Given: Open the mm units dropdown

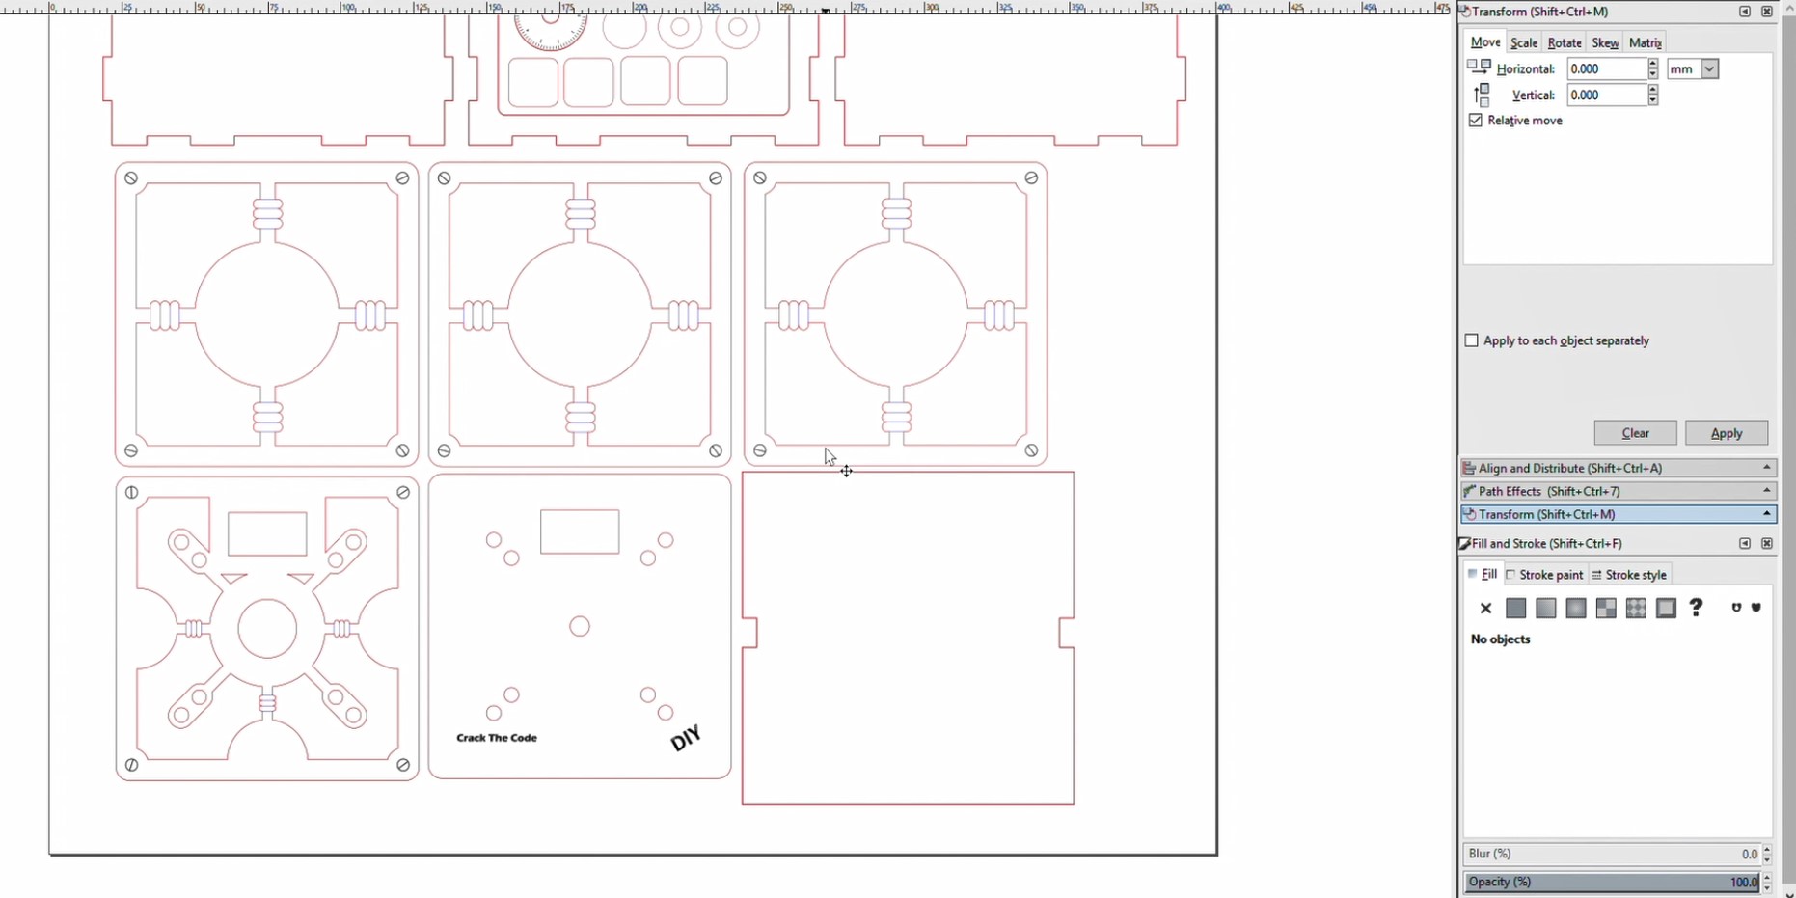Looking at the screenshot, I should click(1709, 69).
